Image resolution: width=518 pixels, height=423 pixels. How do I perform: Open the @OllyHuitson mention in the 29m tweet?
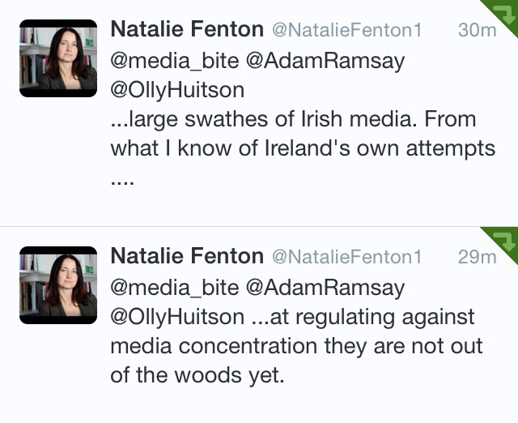(176, 317)
